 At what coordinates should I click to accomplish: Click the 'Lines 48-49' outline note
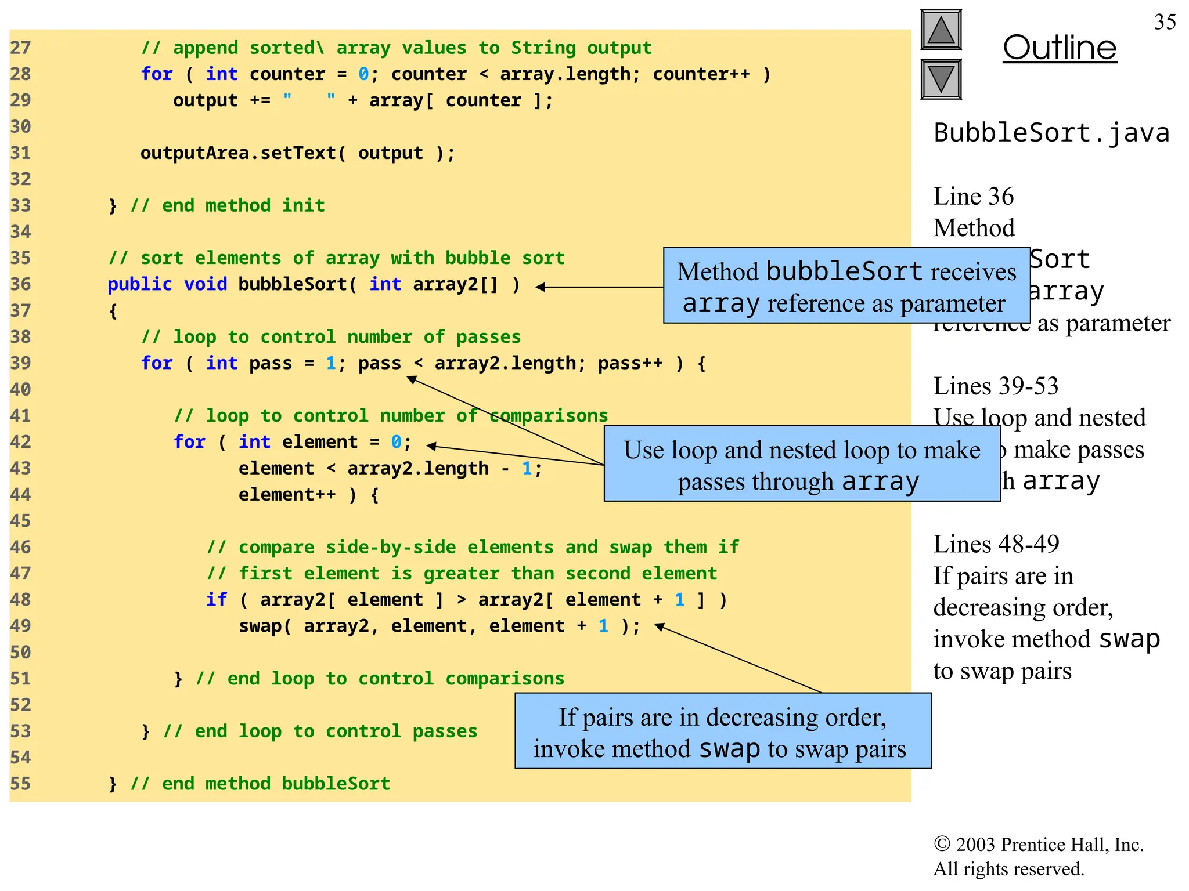[996, 544]
